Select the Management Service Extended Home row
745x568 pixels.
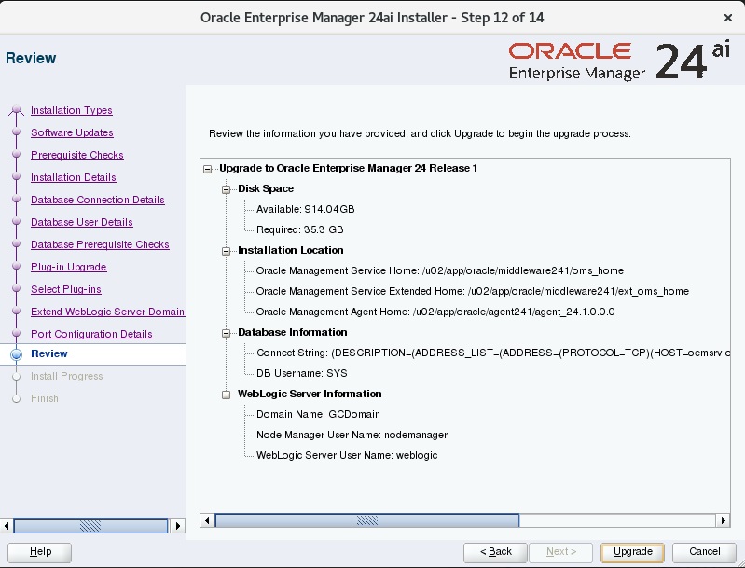pos(473,291)
